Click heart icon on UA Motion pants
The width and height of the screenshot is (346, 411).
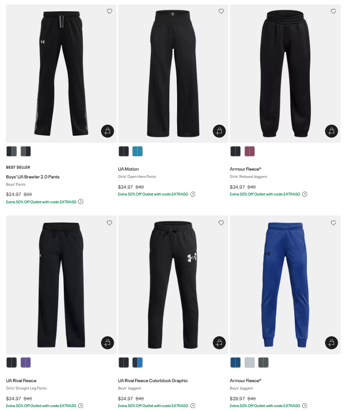[221, 11]
